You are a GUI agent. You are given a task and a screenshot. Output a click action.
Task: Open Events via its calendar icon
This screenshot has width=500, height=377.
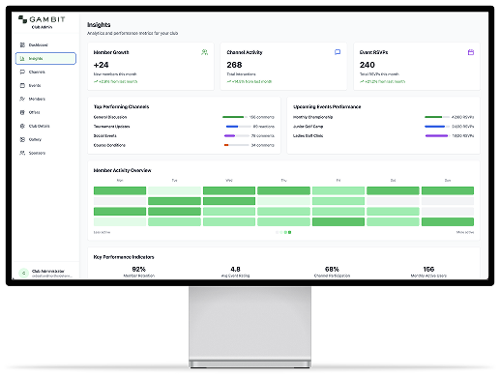22,85
